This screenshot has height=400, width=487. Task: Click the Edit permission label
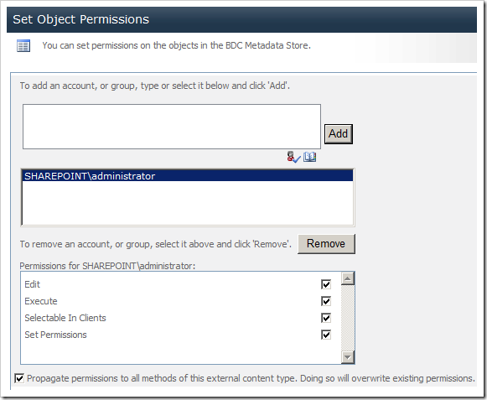33,284
